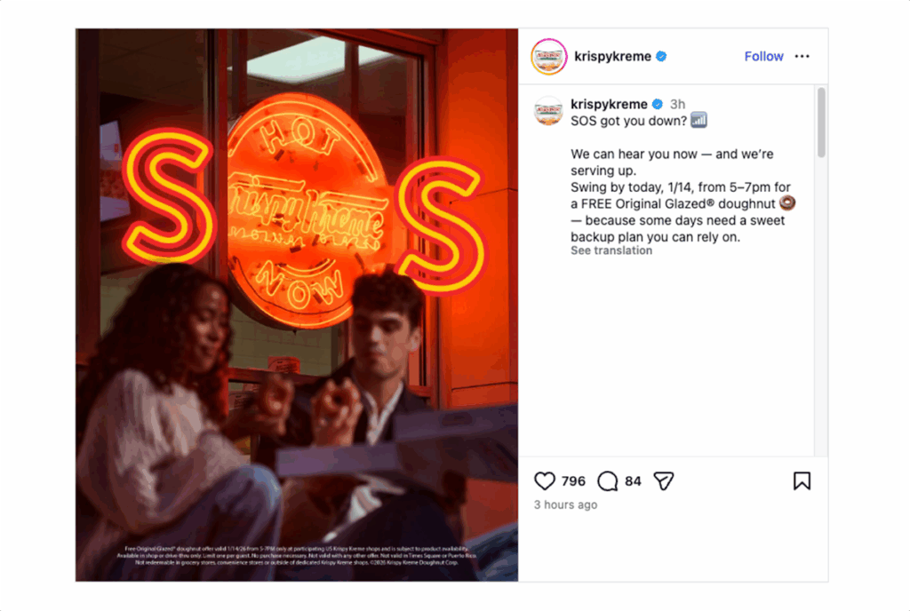Share post with paper plane icon
Viewport: 910px width, 611px height.
(x=663, y=481)
